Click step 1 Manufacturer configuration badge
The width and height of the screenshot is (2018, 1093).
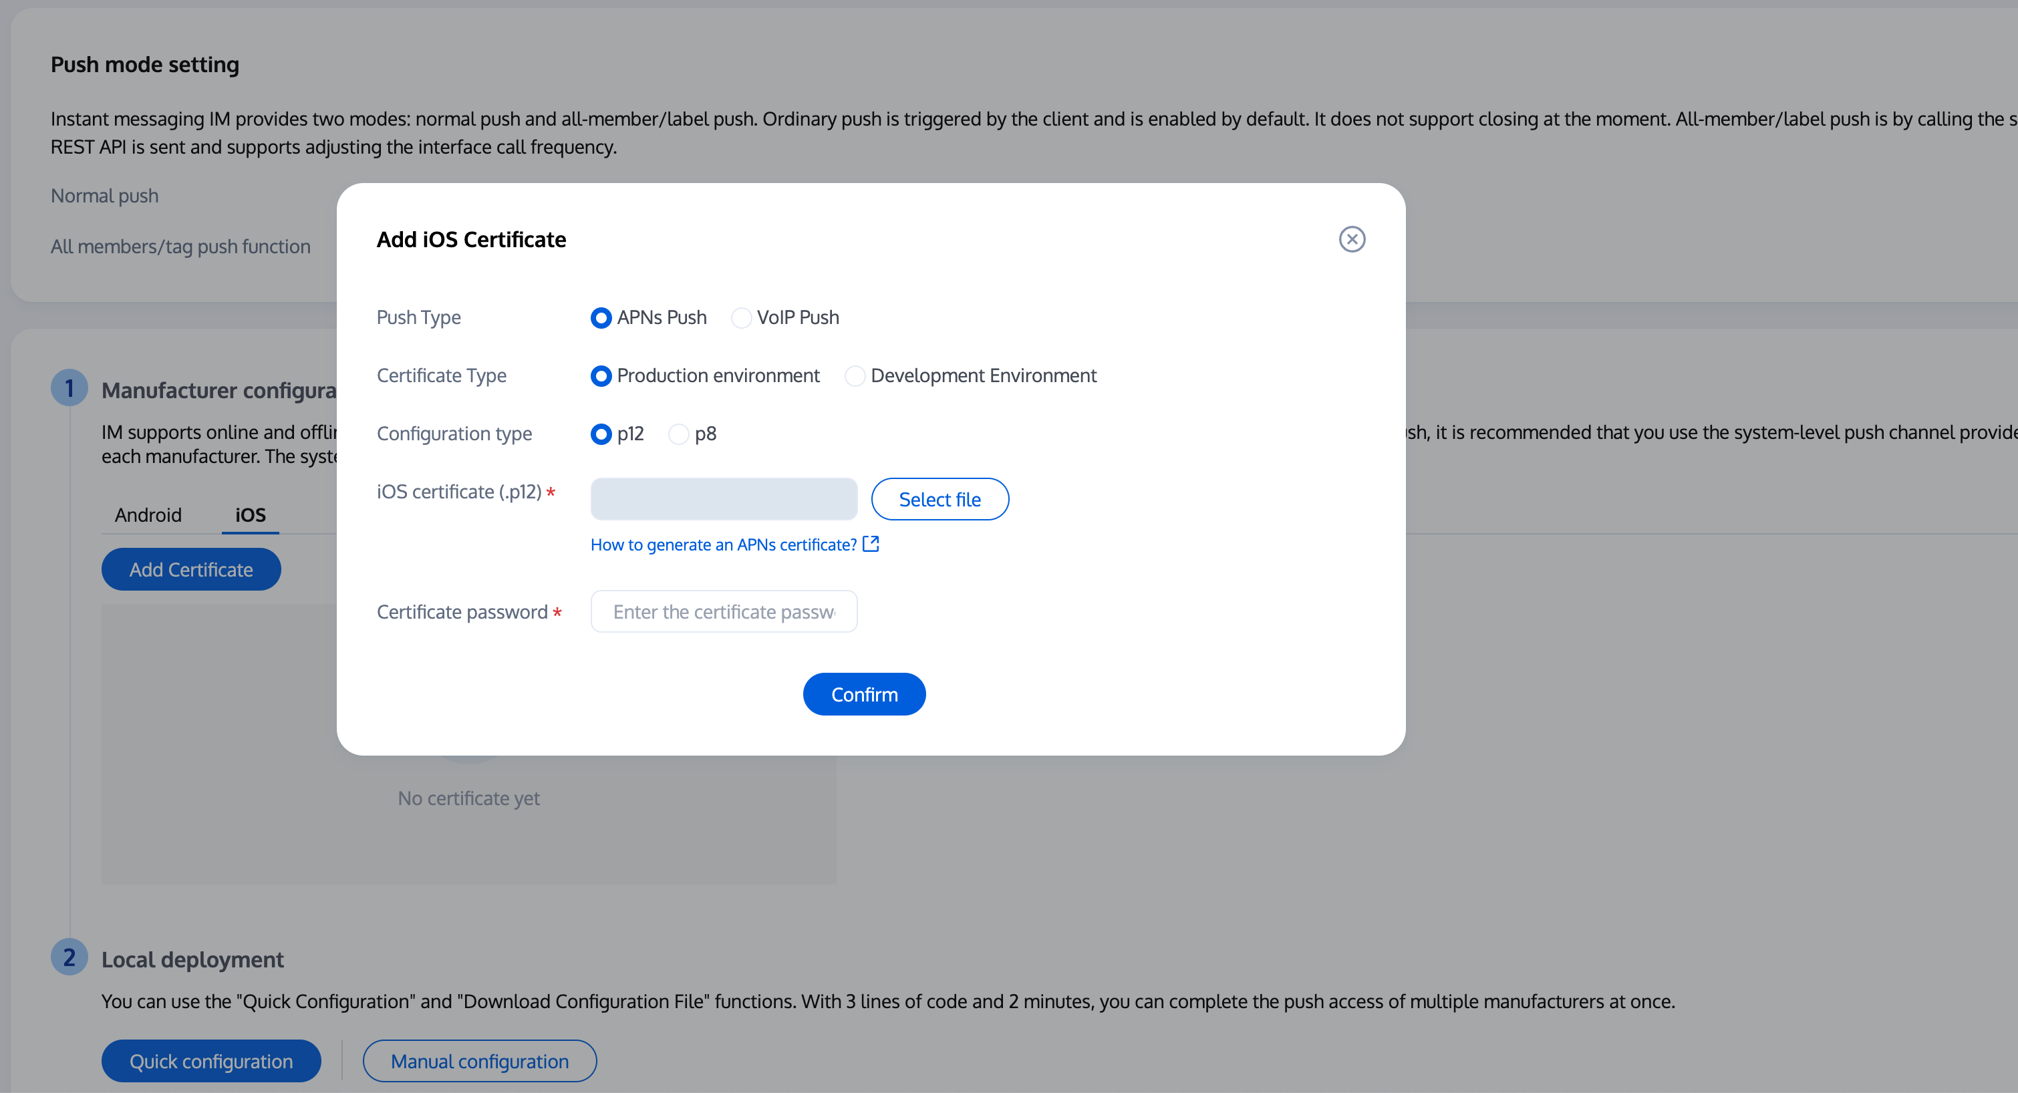(x=69, y=388)
